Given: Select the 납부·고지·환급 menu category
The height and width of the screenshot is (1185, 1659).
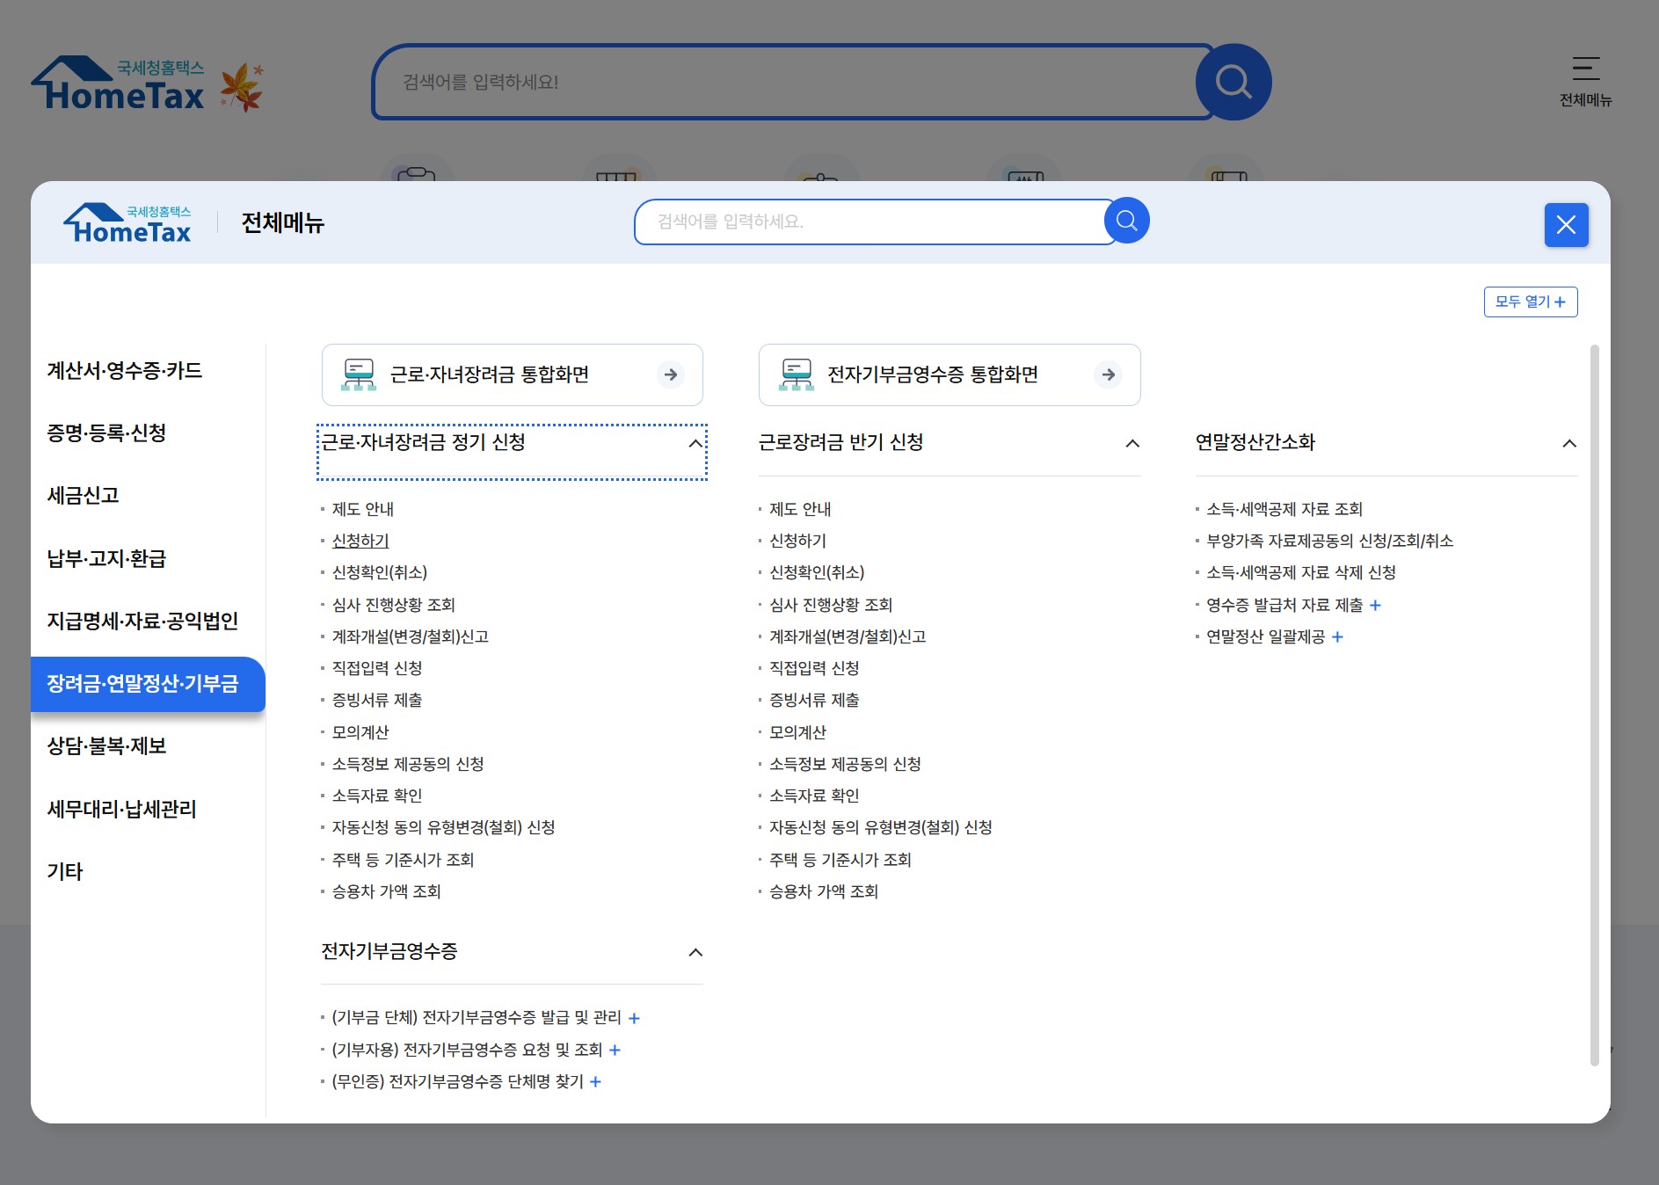Looking at the screenshot, I should click(108, 559).
